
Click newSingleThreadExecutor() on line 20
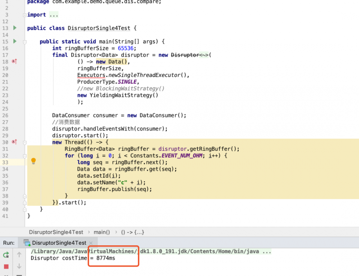click(148, 75)
